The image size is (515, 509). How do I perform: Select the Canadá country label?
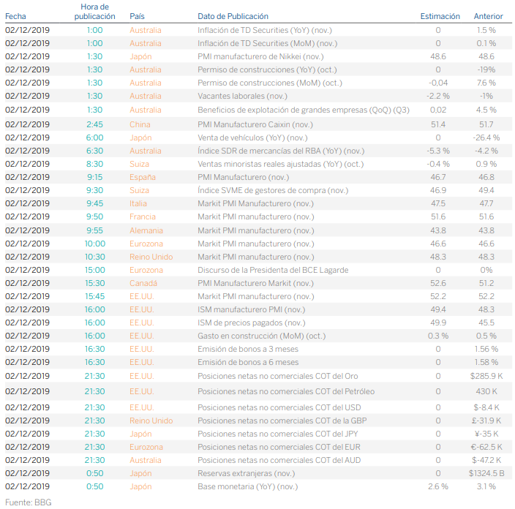(x=143, y=283)
